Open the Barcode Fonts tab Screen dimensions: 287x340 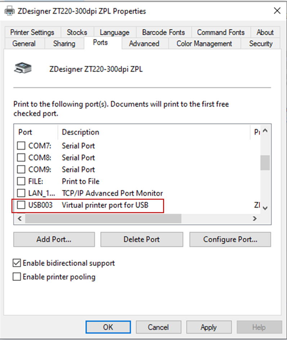[x=163, y=32]
